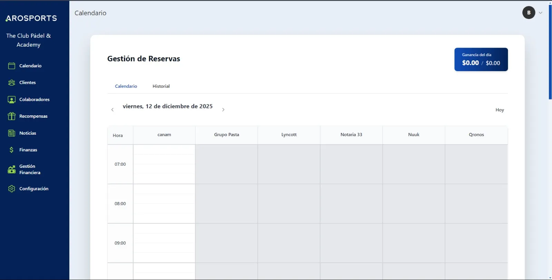The width and height of the screenshot is (552, 280).
Task: Open Clientes in the sidebar menu
Action: (28, 83)
